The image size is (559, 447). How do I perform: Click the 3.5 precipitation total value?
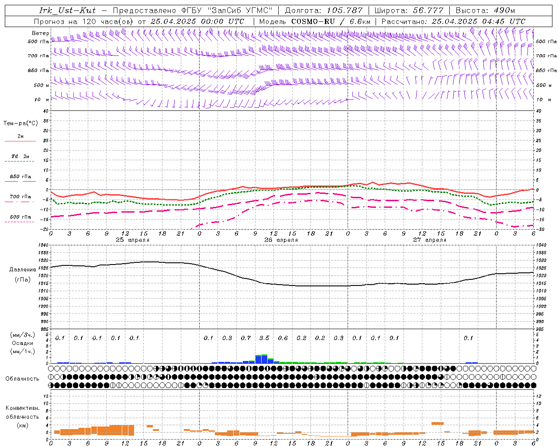pyautogui.click(x=264, y=338)
